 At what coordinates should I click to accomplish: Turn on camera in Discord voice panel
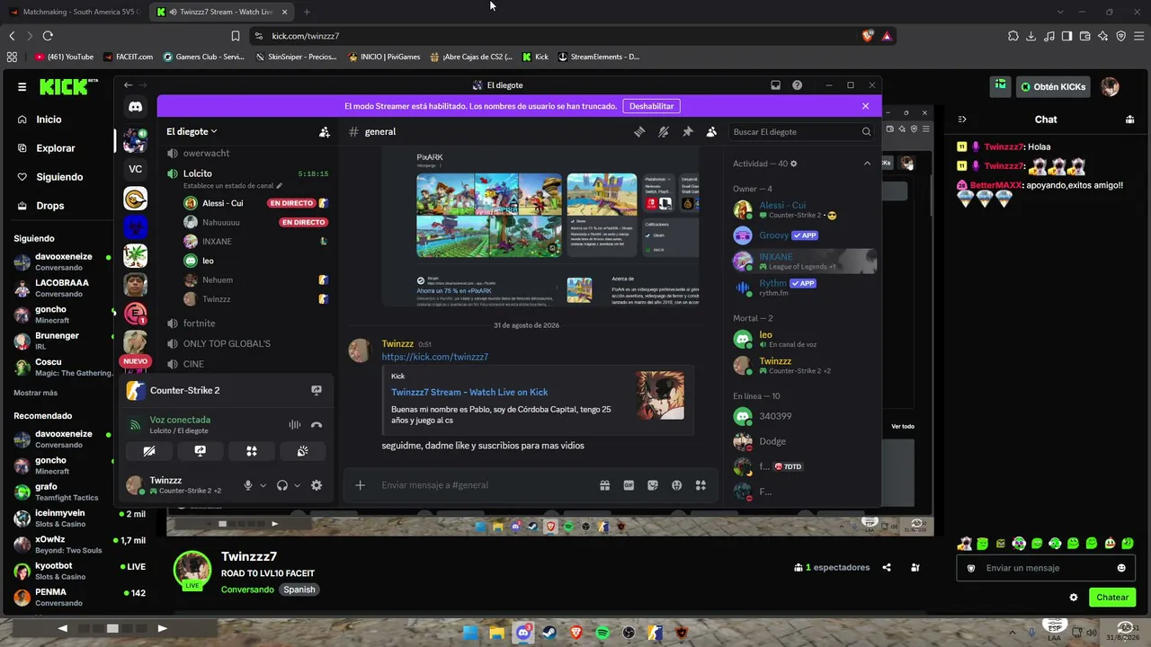point(149,451)
